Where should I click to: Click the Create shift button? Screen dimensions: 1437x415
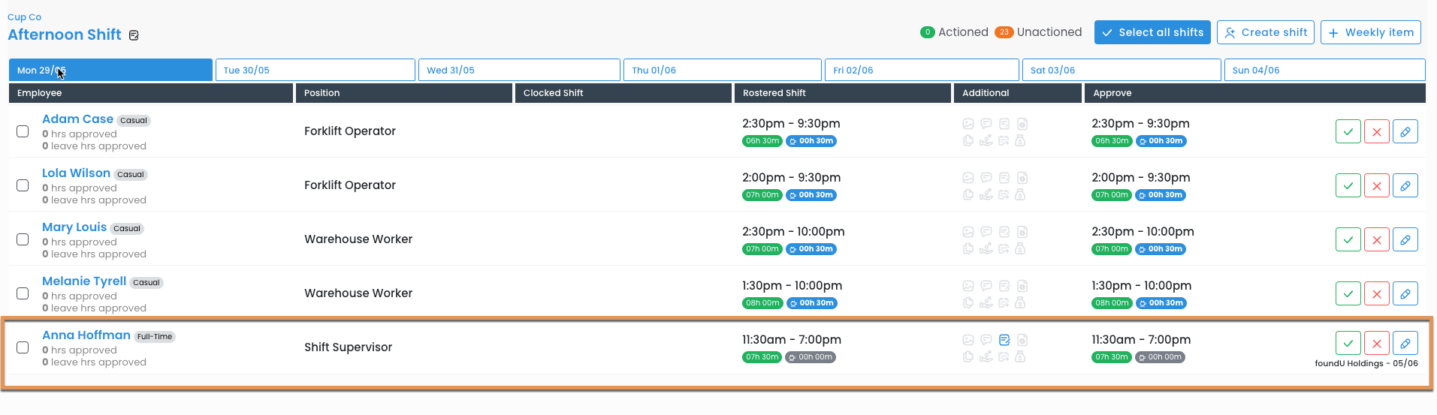tap(1265, 32)
